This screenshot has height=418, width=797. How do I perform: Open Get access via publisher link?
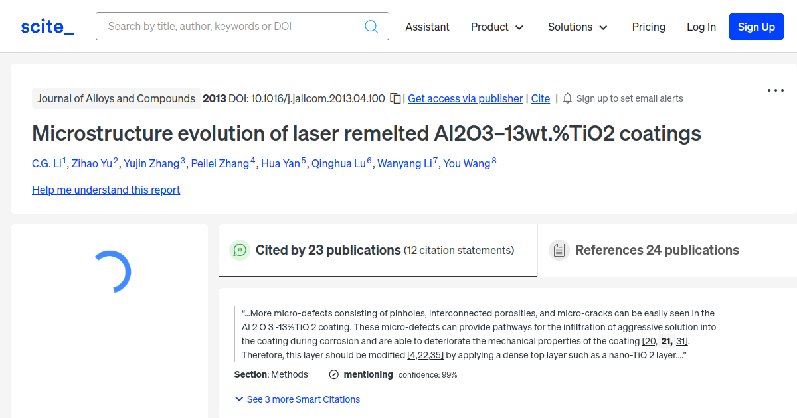[465, 98]
